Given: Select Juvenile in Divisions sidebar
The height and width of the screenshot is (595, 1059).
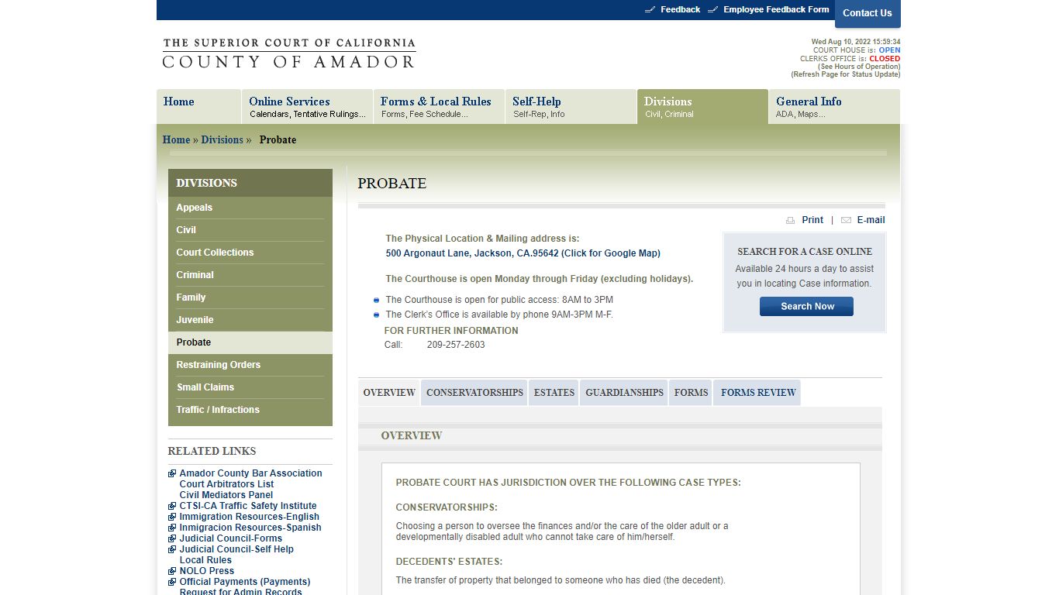Looking at the screenshot, I should 250,320.
